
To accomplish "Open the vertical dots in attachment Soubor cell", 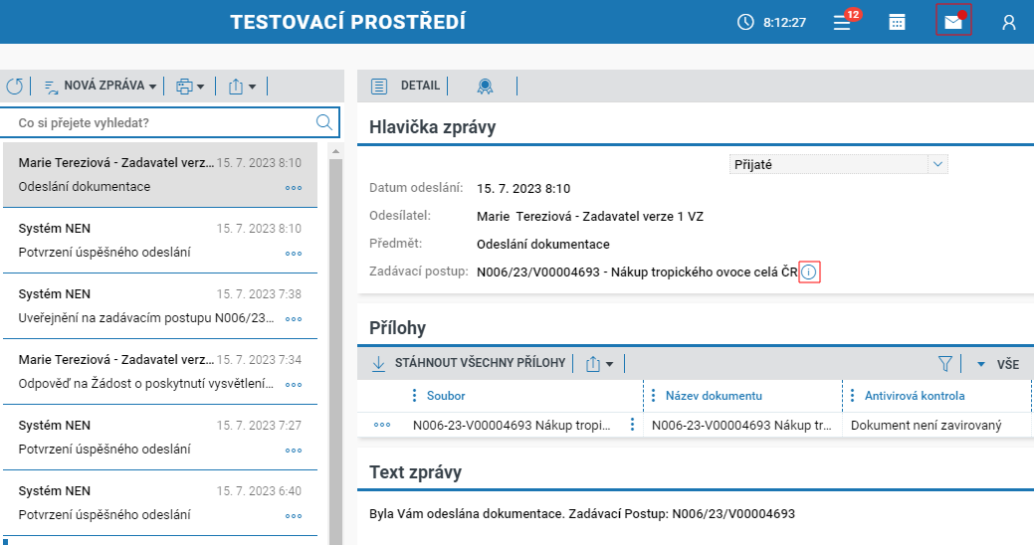I will 632,425.
